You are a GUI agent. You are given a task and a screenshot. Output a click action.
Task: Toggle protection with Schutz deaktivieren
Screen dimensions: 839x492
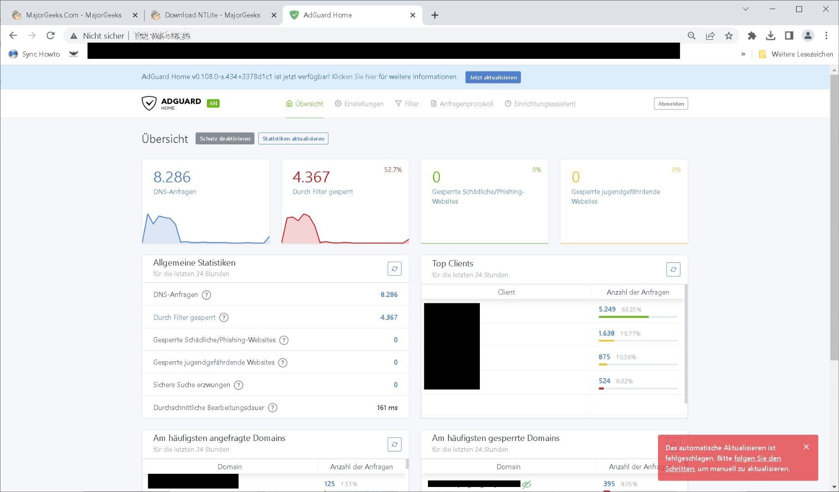coord(225,138)
